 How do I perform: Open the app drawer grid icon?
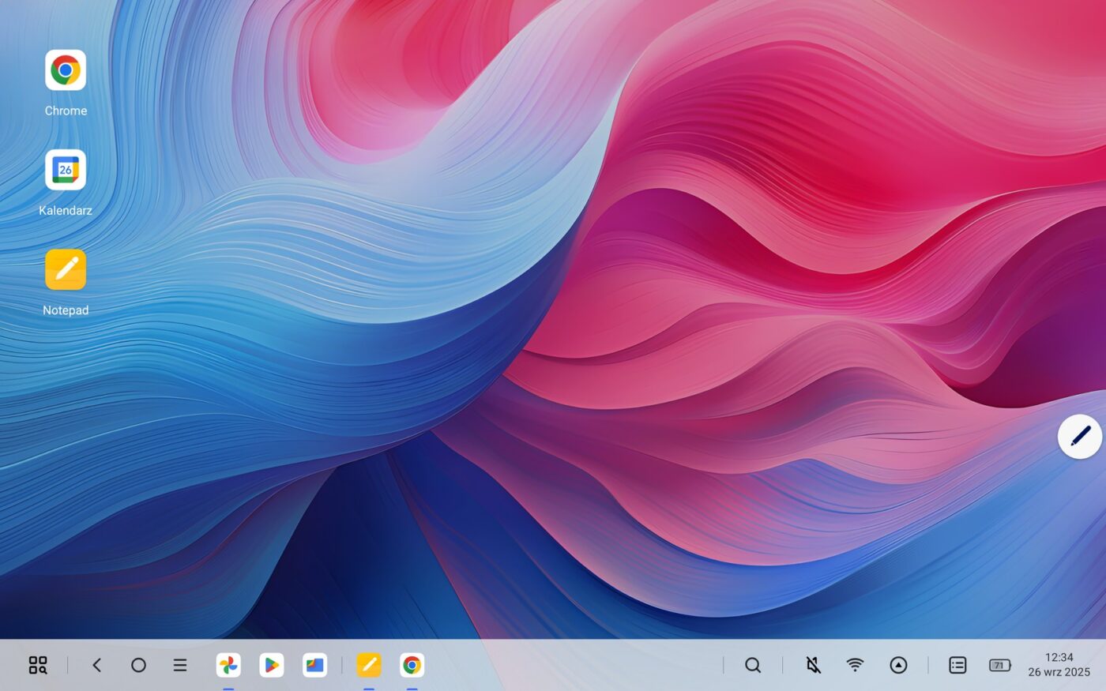pyautogui.click(x=38, y=665)
